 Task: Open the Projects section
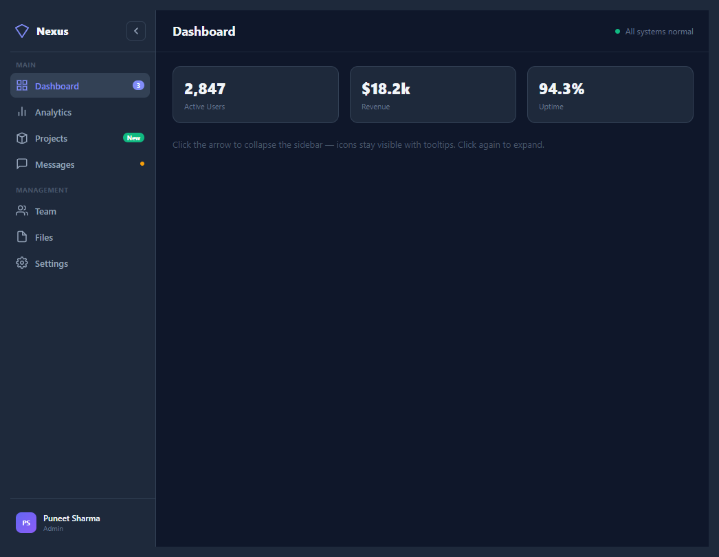coord(80,138)
